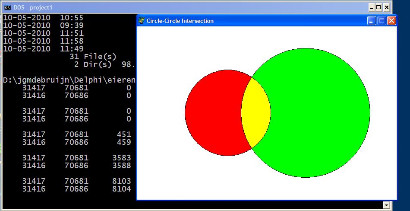Minimize the DOS project1 window

coord(371,7)
